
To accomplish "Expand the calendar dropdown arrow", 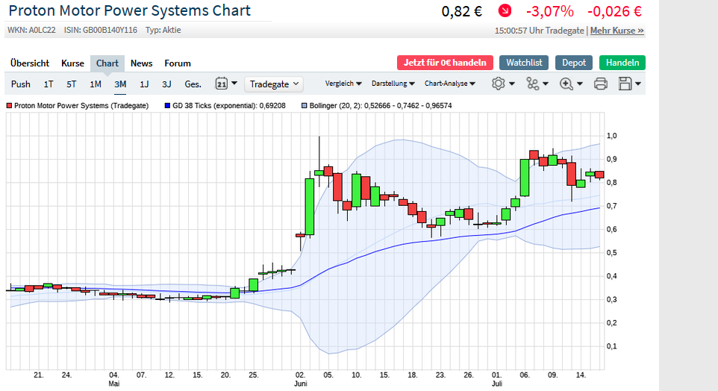I will point(234,84).
